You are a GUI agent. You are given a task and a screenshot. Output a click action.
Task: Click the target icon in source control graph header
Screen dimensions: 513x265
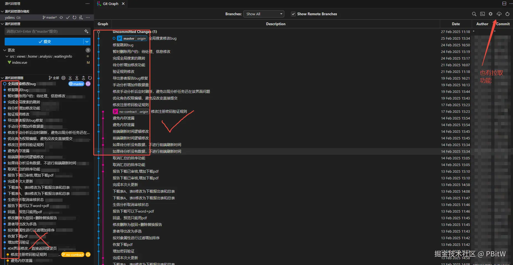[x=63, y=78]
